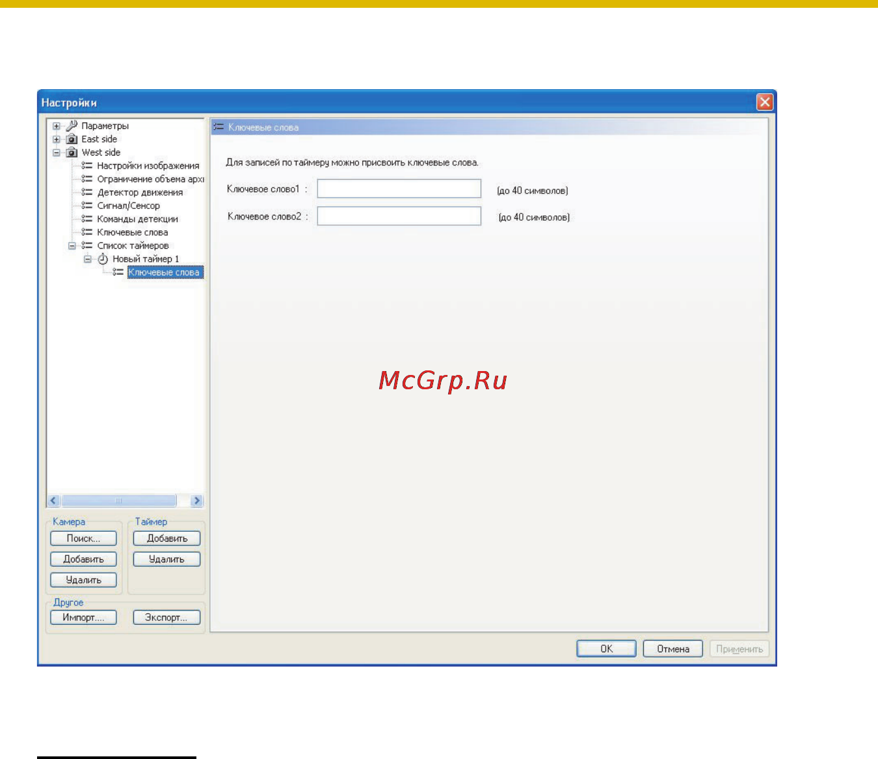Open Сигнал/Сенсор settings

128,206
